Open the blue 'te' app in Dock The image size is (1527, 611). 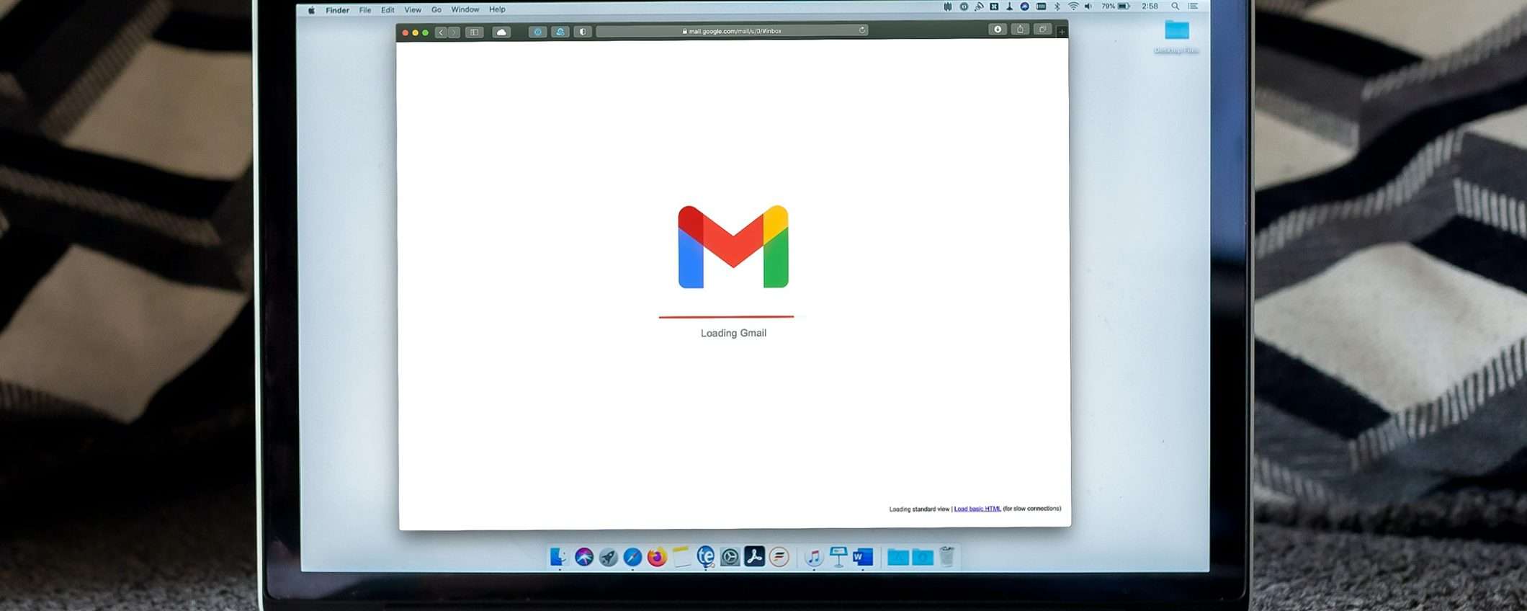tap(706, 556)
